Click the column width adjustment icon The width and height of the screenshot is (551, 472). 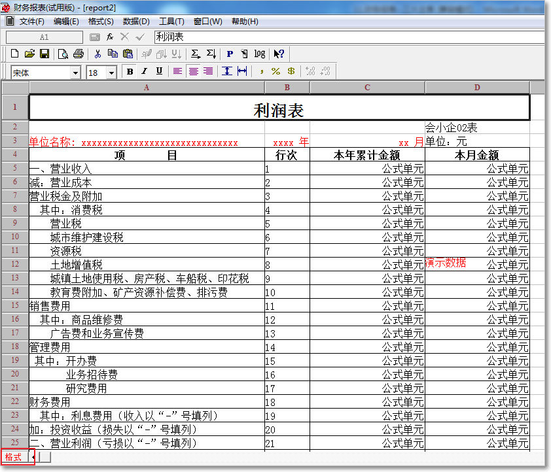pos(241,72)
